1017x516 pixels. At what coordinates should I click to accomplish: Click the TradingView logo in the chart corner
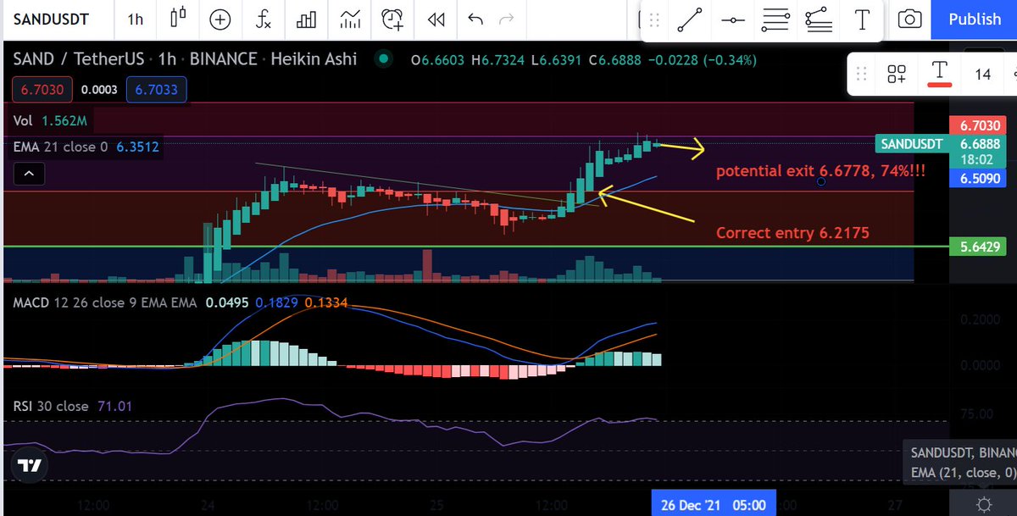[29, 465]
